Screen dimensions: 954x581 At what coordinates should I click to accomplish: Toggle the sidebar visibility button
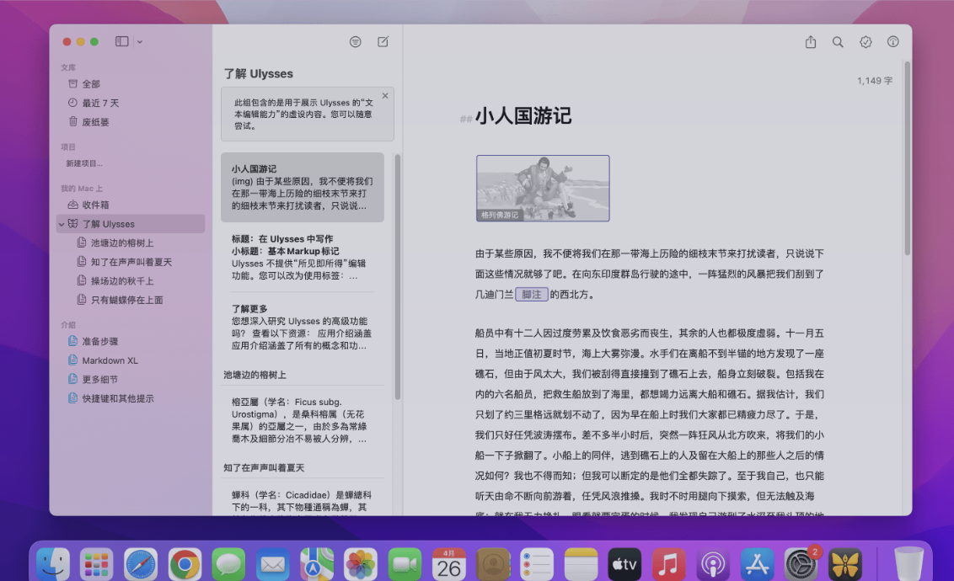click(120, 40)
